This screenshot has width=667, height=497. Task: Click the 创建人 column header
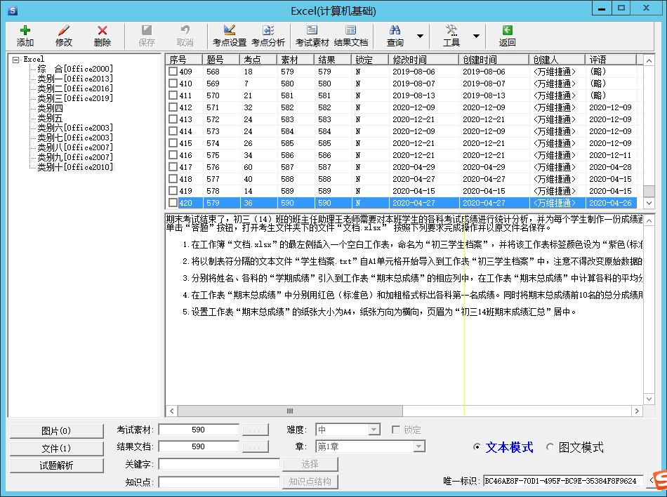557,60
